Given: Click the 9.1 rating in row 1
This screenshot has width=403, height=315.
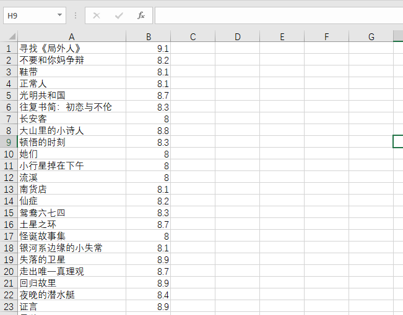Looking at the screenshot, I should [x=149, y=48].
